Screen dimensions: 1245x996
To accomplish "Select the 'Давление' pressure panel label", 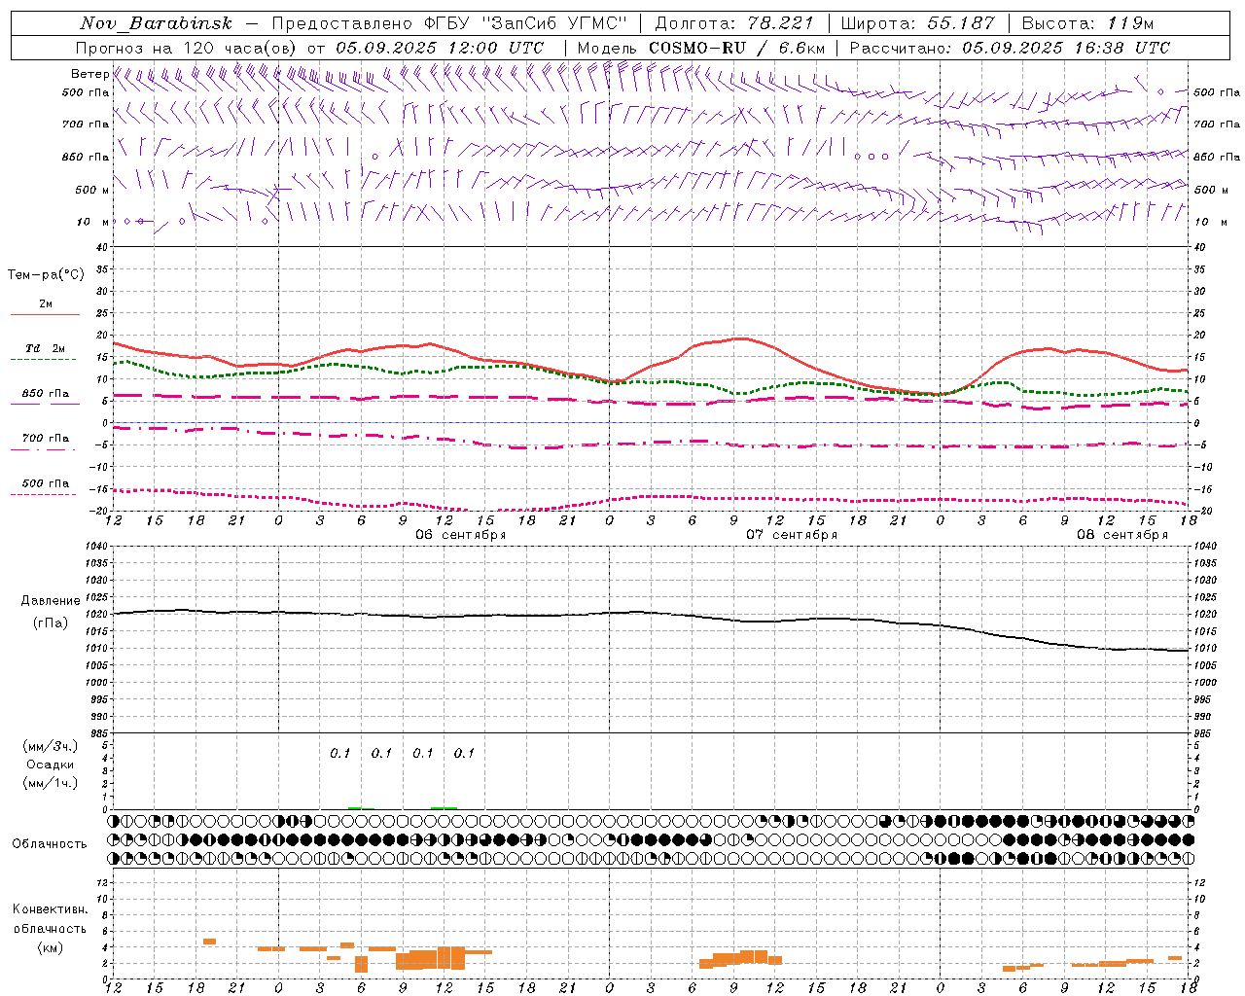I will (x=51, y=601).
